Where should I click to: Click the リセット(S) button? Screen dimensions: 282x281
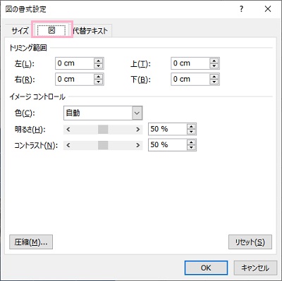coord(250,242)
